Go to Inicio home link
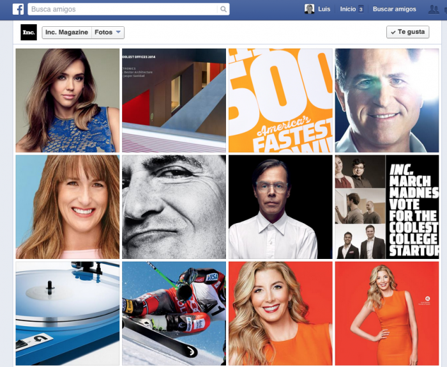This screenshot has width=447, height=367. point(348,9)
